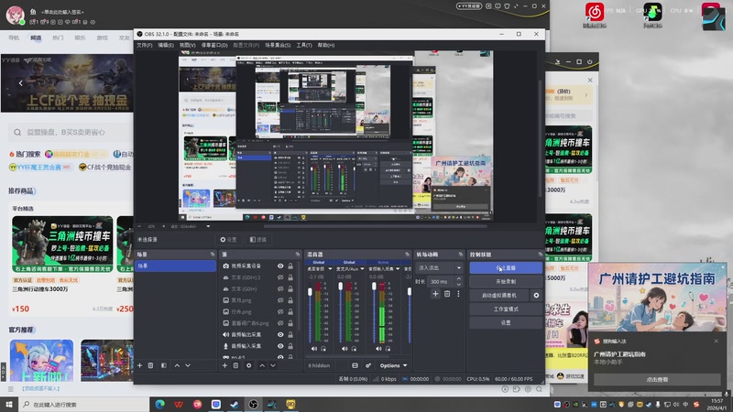Show the 文本 (GDI+) 2 source with its eye icon
Viewport: 733px width, 412px height.
[x=280, y=277]
